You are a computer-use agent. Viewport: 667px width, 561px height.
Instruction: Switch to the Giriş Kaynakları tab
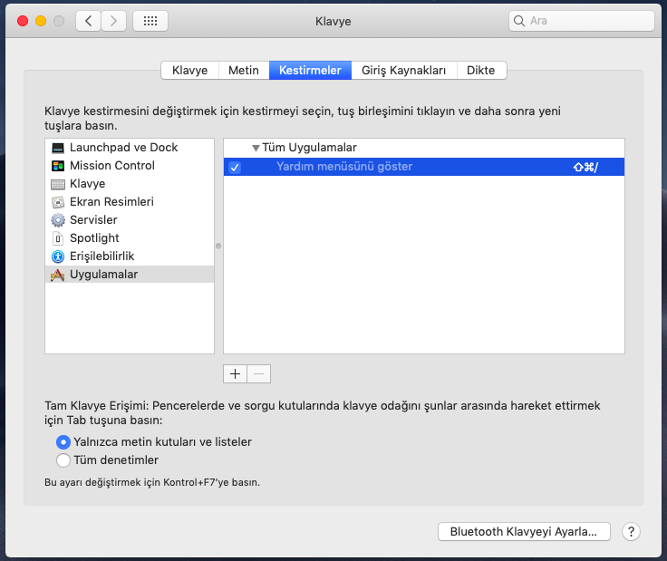[x=403, y=70]
